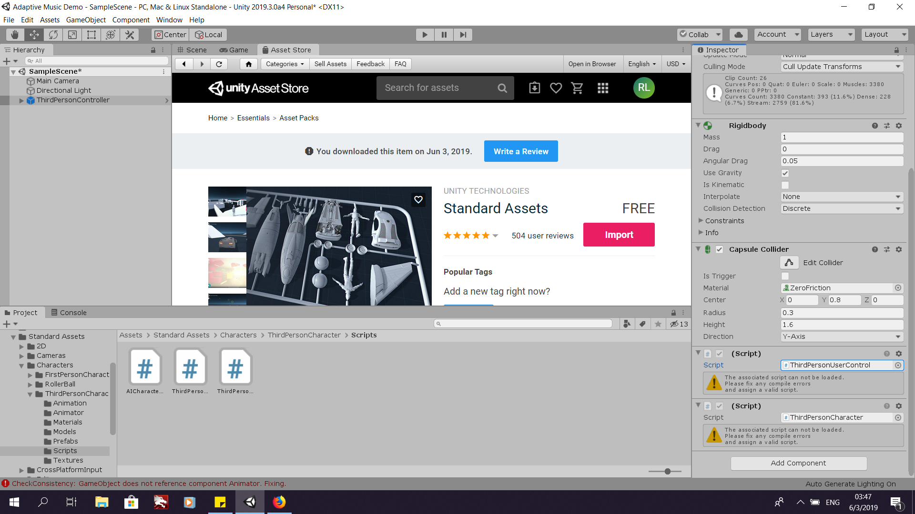Go back in Asset Store browser

coord(184,64)
